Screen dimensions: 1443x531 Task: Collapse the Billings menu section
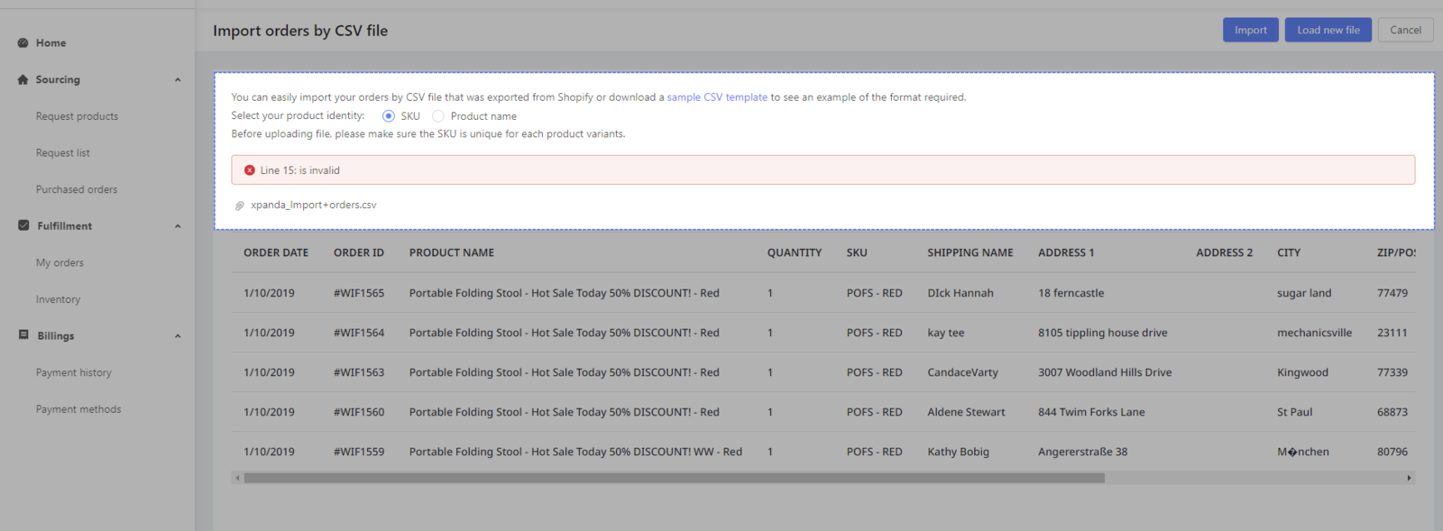[x=178, y=336]
